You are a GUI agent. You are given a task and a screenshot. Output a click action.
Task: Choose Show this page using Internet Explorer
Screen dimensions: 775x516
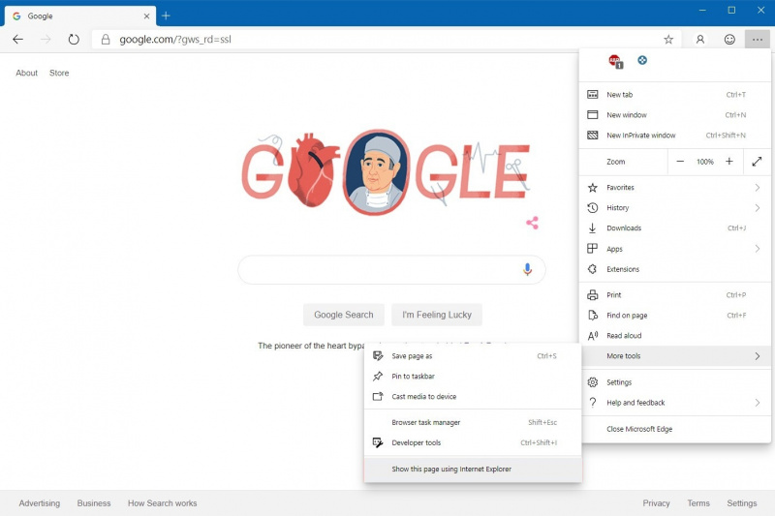coord(451,470)
